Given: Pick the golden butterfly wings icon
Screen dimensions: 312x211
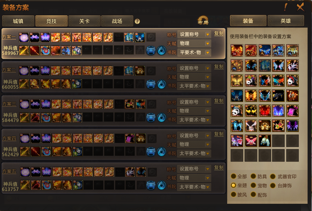Looking at the screenshot, I should (237, 81).
